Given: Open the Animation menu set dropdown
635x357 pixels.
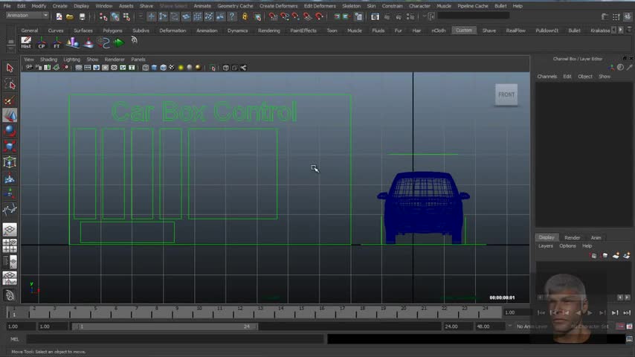Looking at the screenshot, I should (x=27, y=16).
